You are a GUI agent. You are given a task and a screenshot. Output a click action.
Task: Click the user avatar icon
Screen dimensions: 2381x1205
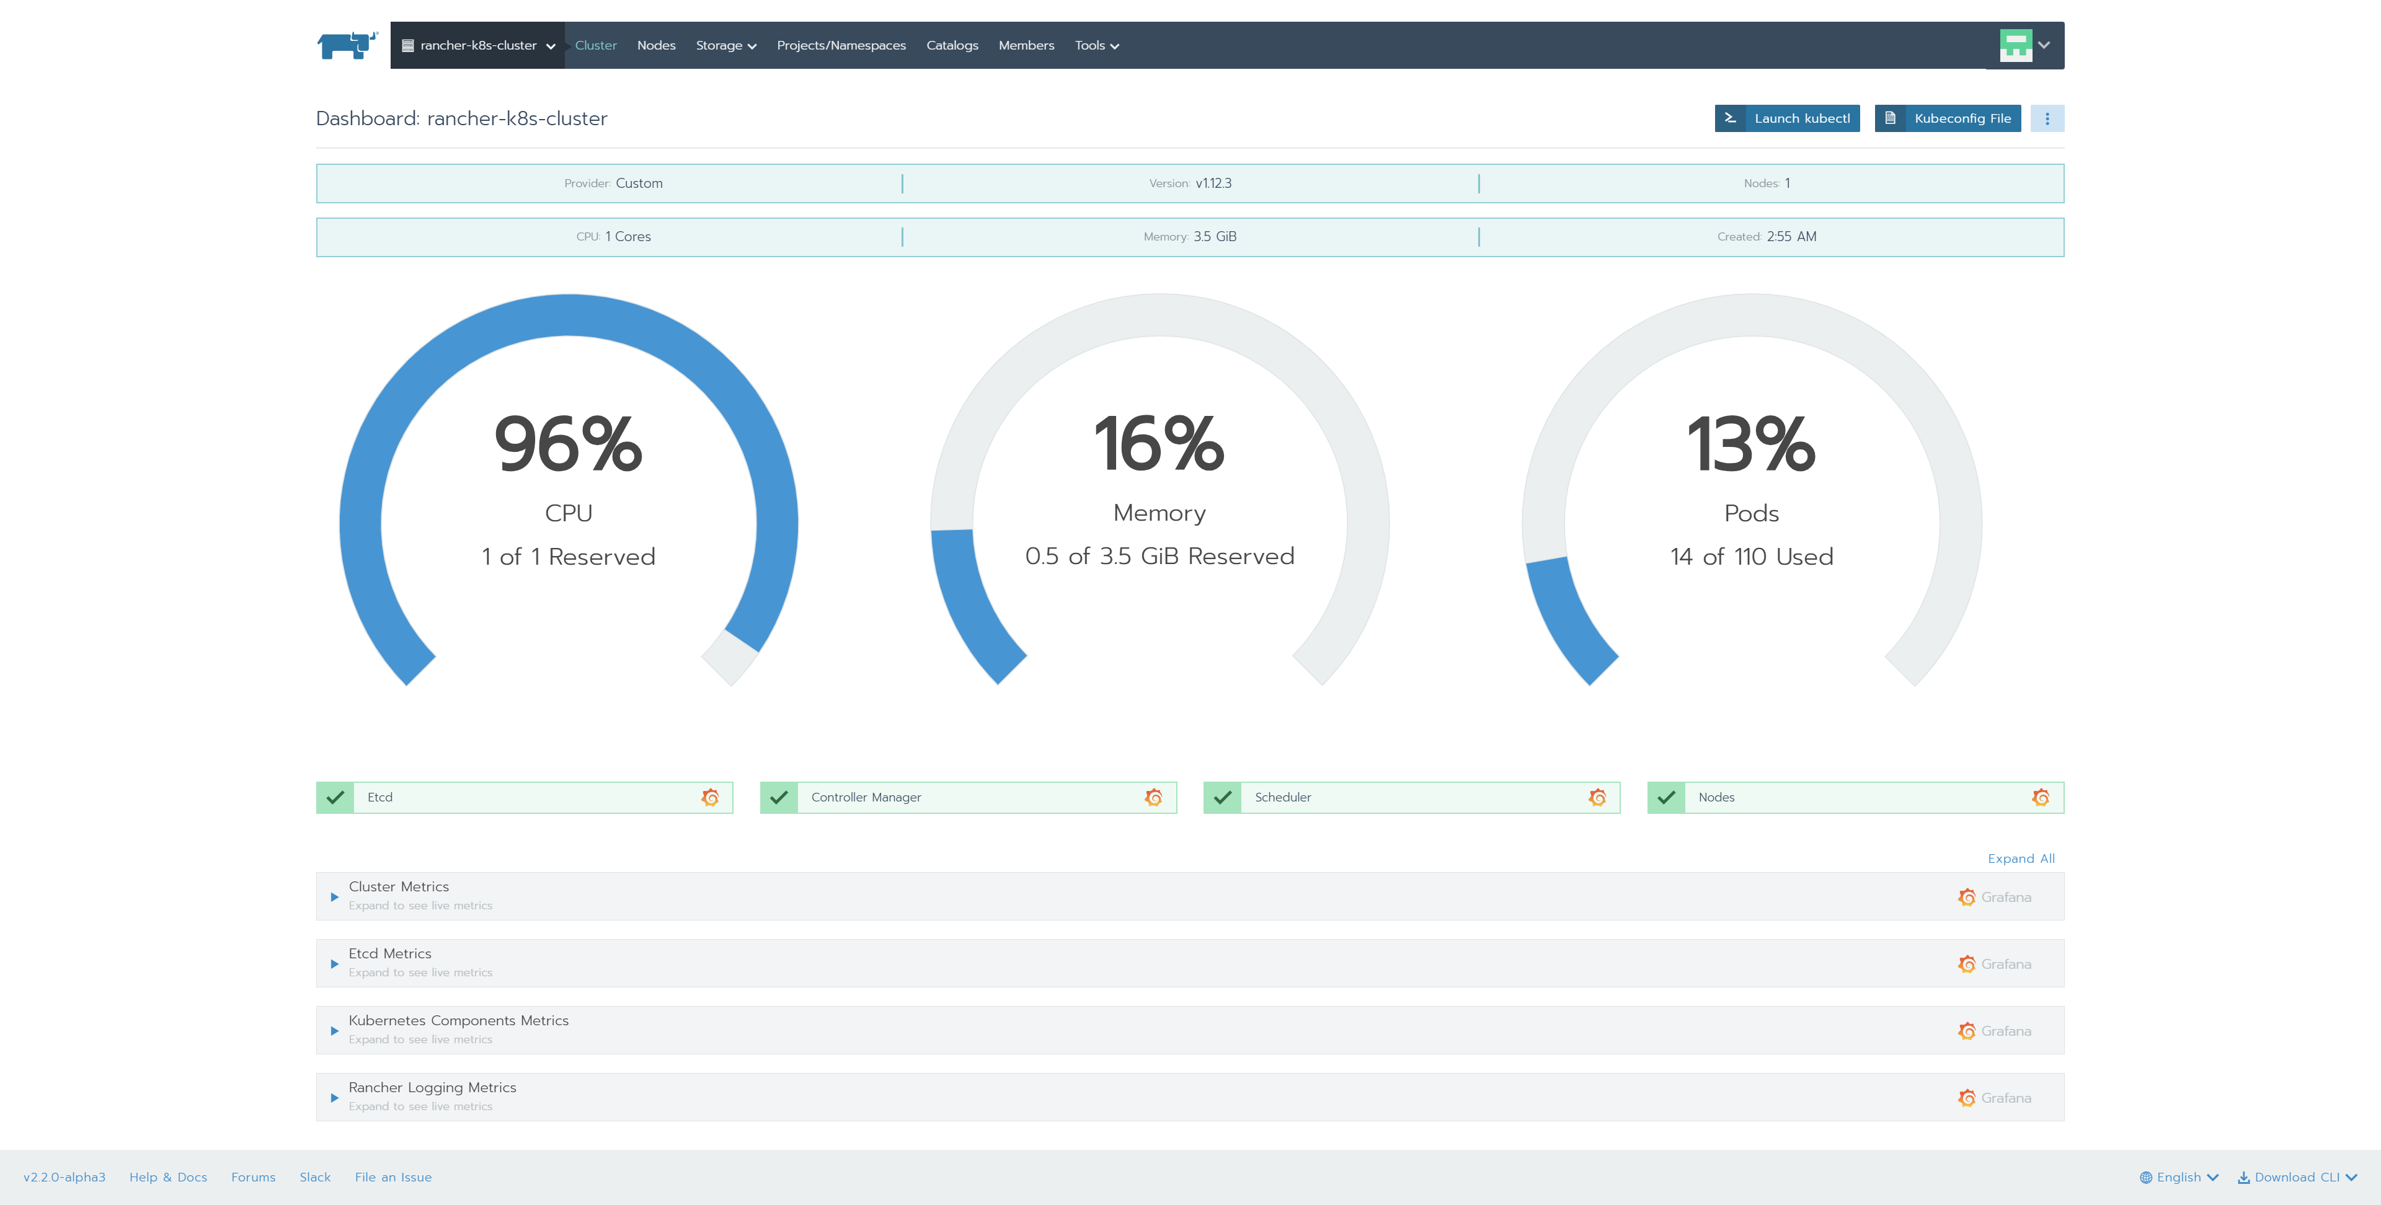pos(2015,45)
